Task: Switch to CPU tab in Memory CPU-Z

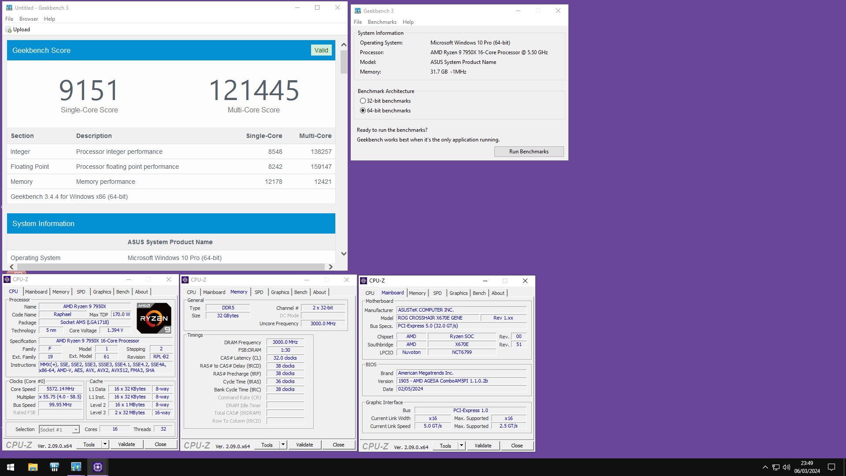Action: [191, 292]
